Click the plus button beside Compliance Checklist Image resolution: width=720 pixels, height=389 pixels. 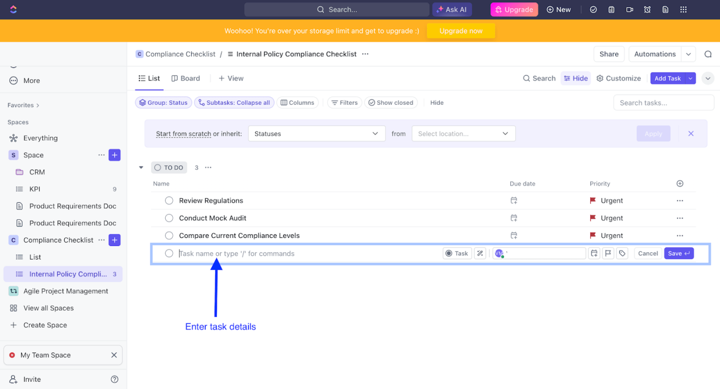pos(115,240)
